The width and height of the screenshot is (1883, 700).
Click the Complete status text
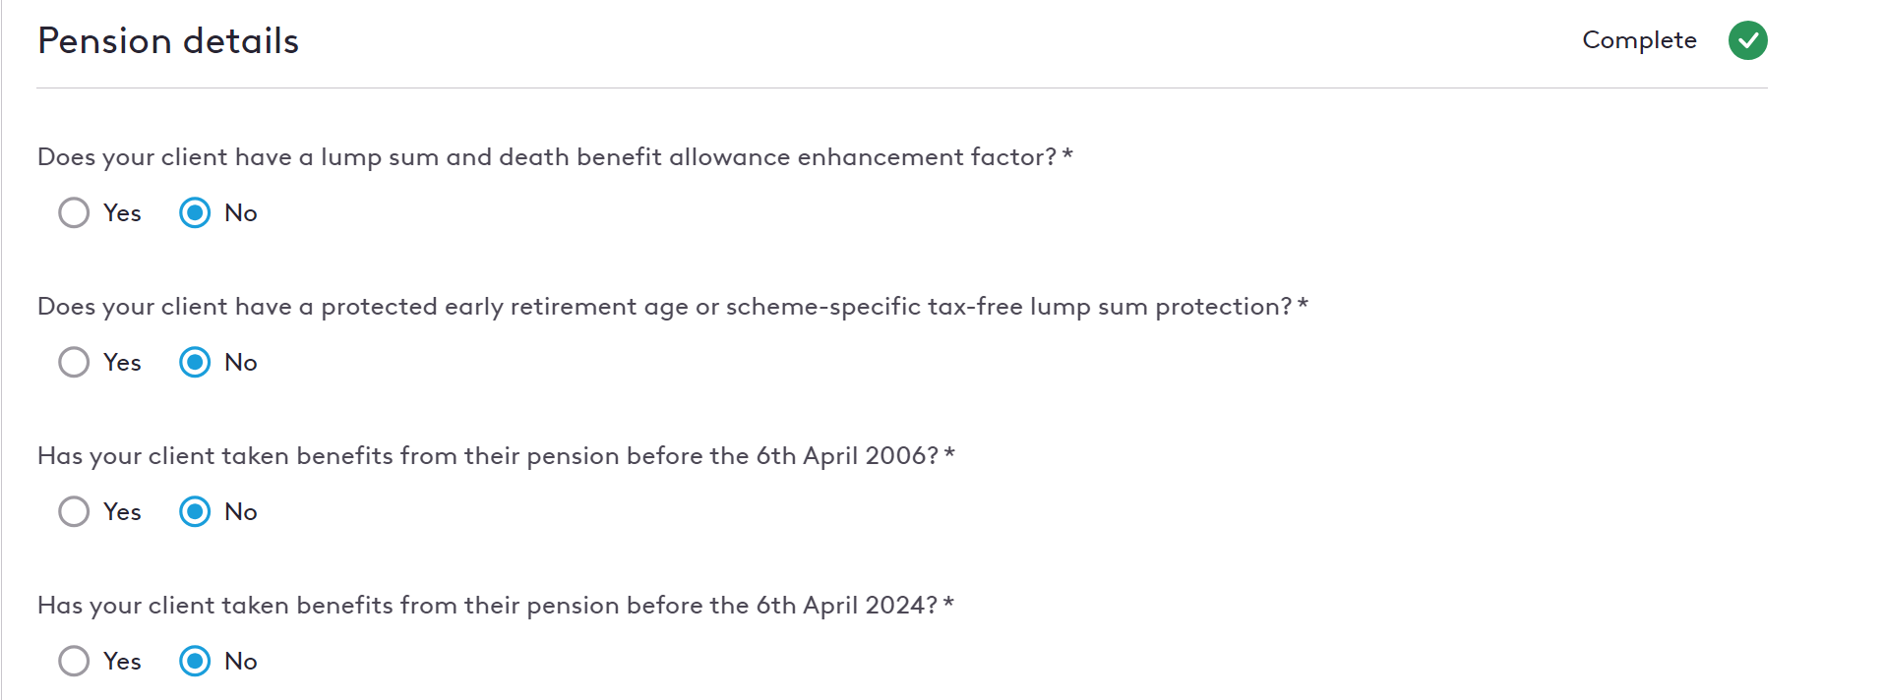click(x=1639, y=40)
